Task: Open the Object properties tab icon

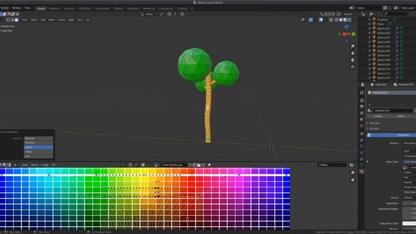Action: [x=361, y=134]
